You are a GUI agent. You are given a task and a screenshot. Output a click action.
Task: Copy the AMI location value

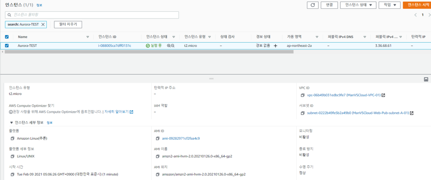pos(157,174)
